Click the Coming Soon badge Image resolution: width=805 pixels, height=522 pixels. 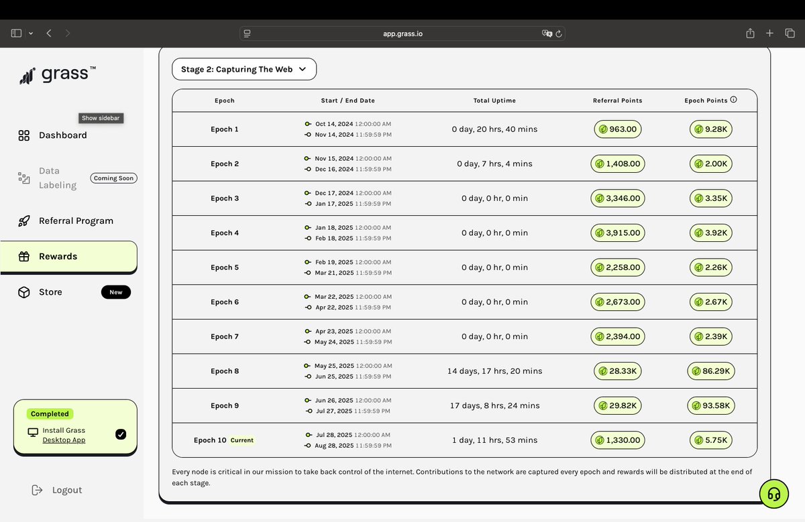tap(114, 178)
